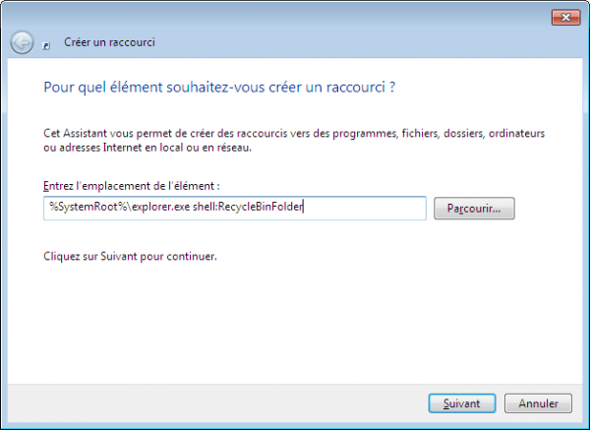Click the 'Cliquez sur Suivant pour continuer' text
The height and width of the screenshot is (430, 590).
pyautogui.click(x=130, y=257)
